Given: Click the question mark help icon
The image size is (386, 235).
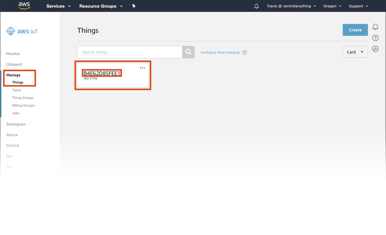Looking at the screenshot, I should pyautogui.click(x=375, y=38).
